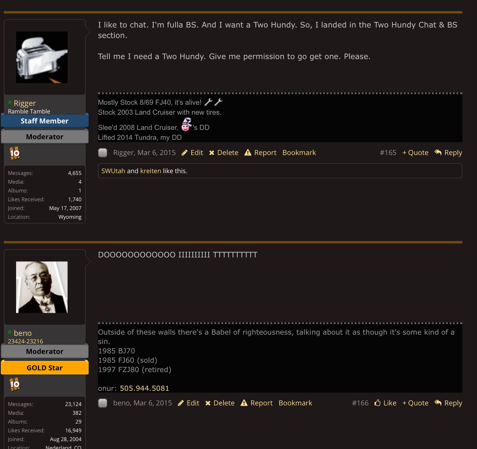Viewport: 477px width, 449px height.
Task: Click the 10-year badge icon under beno's profile
Action: click(15, 384)
